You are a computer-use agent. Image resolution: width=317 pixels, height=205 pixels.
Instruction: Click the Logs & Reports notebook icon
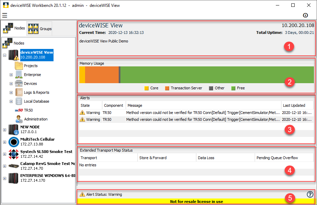click(x=19, y=92)
